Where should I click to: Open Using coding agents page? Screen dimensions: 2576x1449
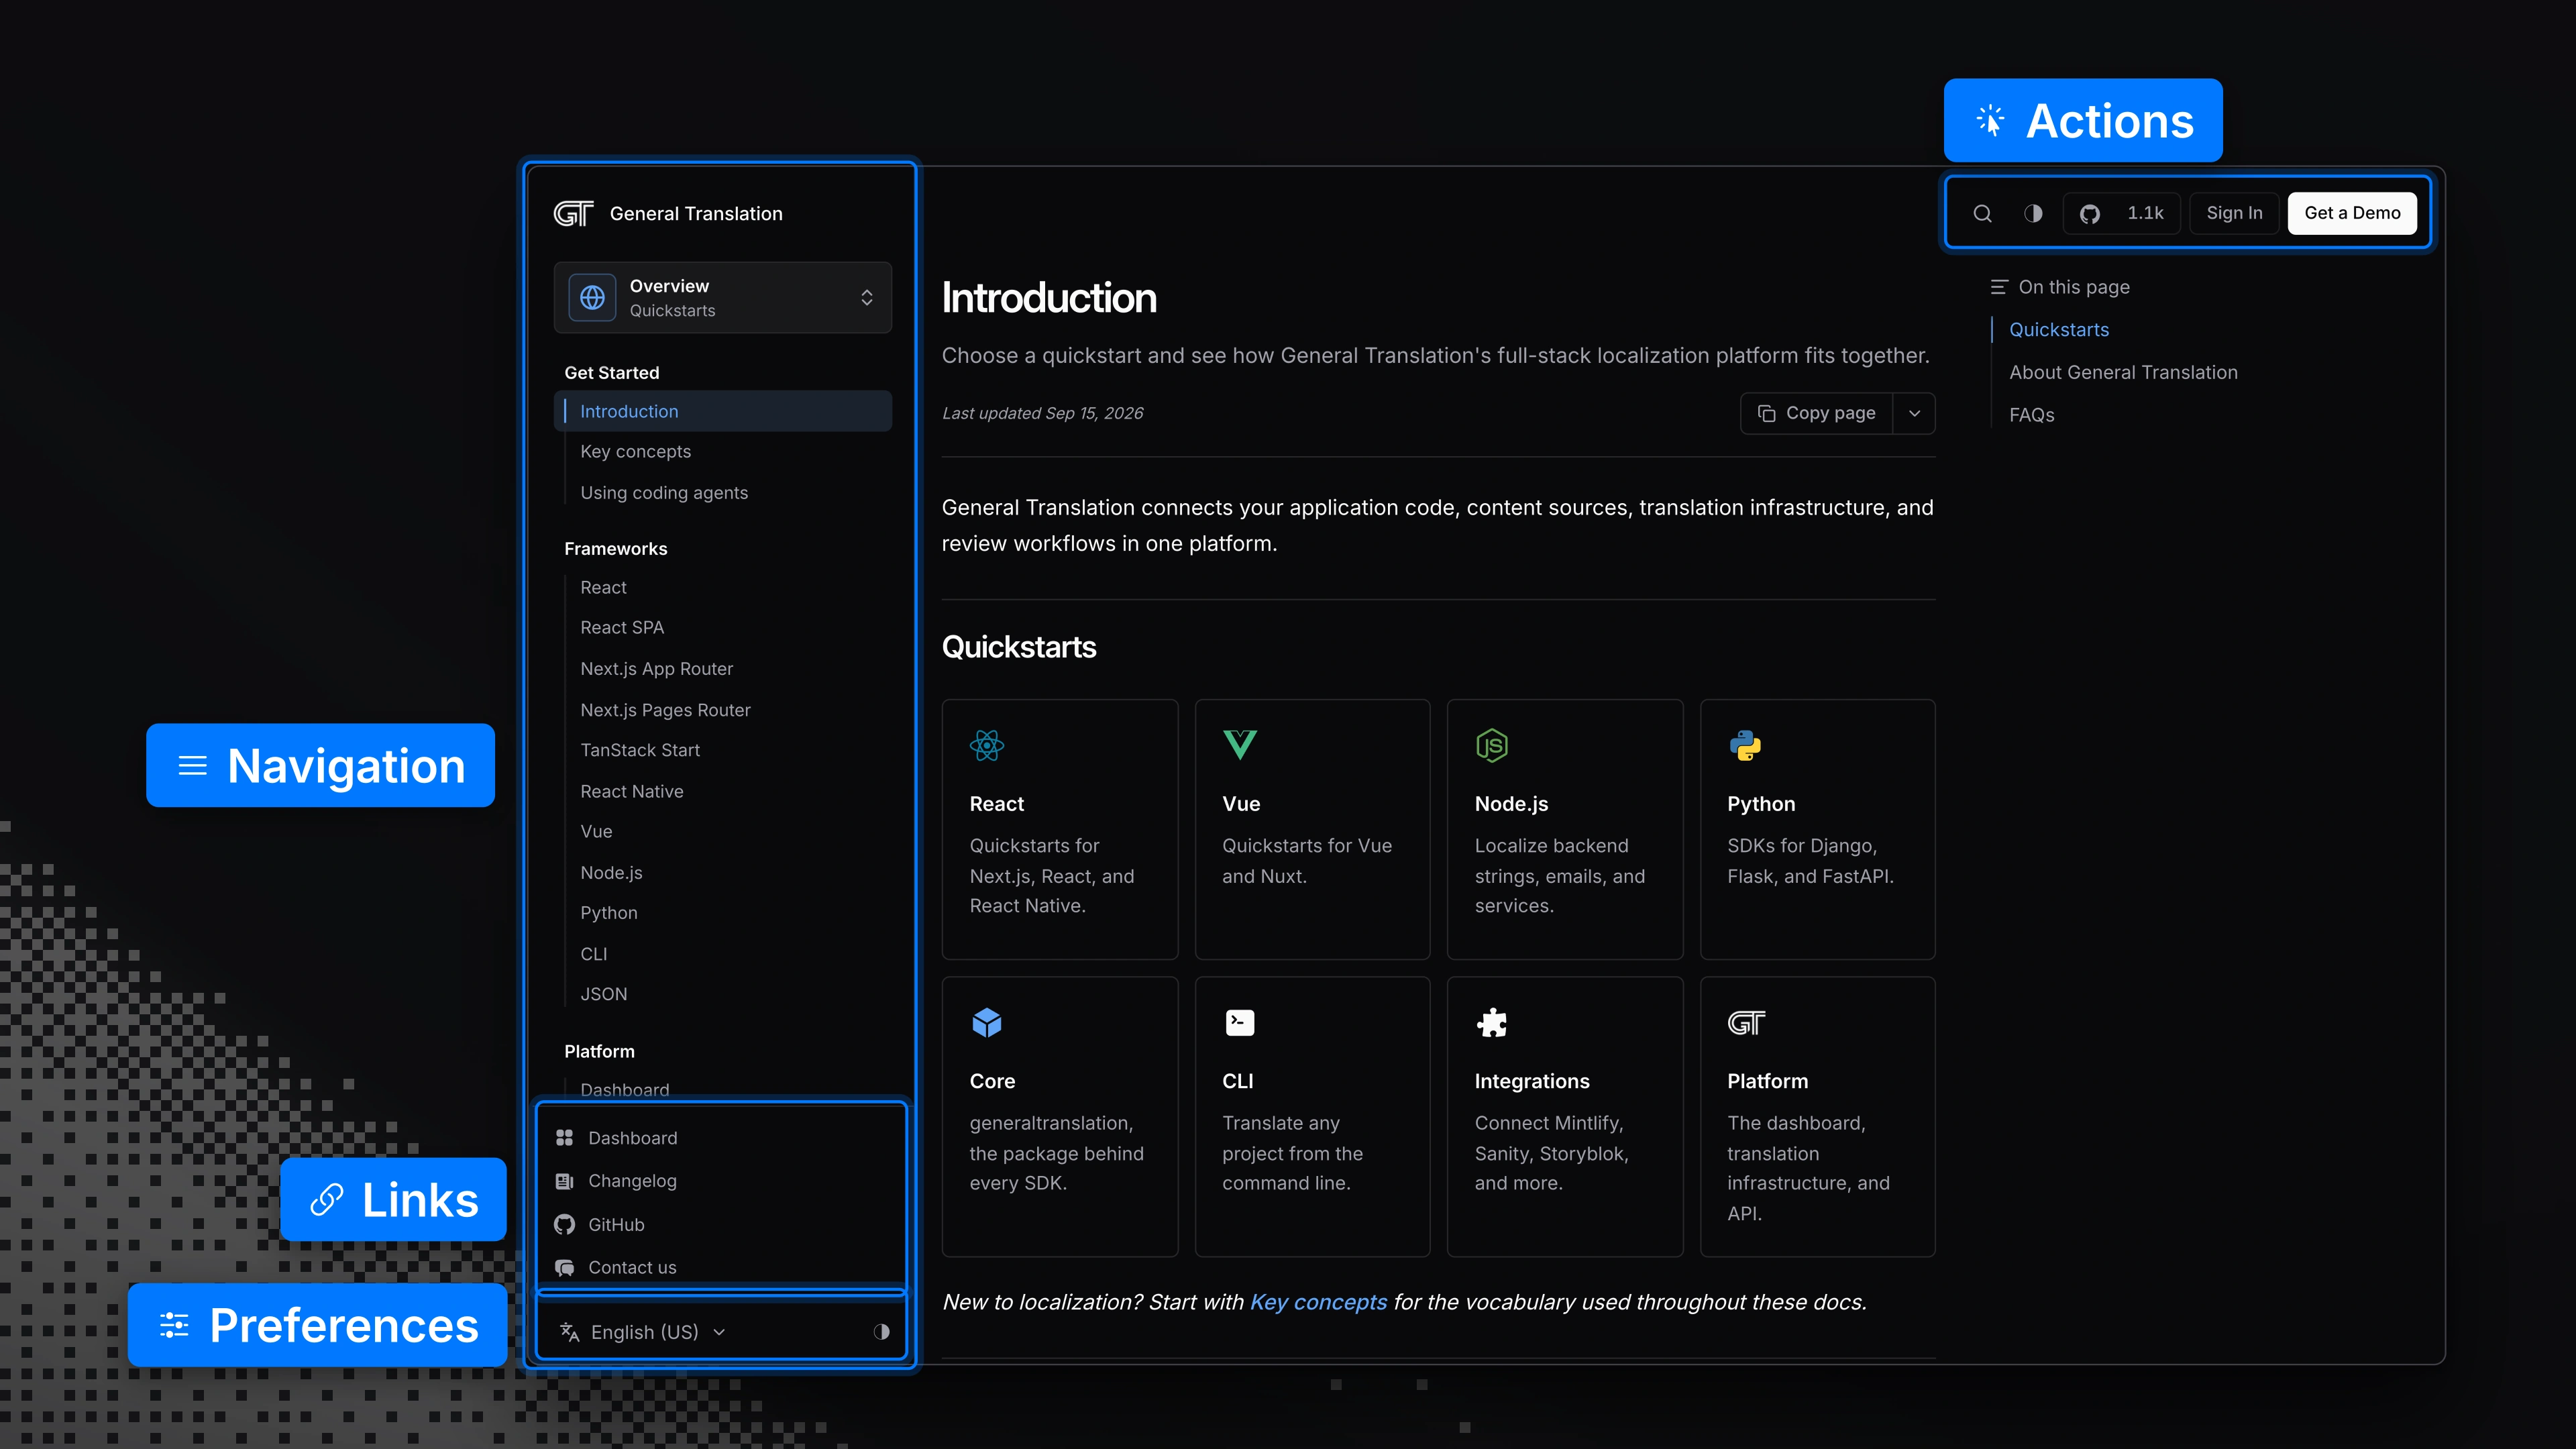tap(664, 493)
